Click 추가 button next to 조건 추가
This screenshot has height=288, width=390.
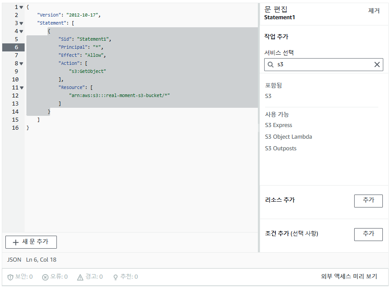point(369,234)
